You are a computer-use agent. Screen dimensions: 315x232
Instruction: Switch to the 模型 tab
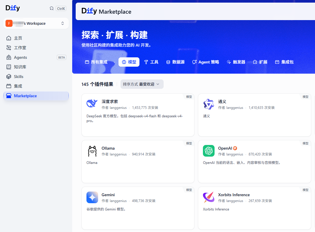[129, 62]
